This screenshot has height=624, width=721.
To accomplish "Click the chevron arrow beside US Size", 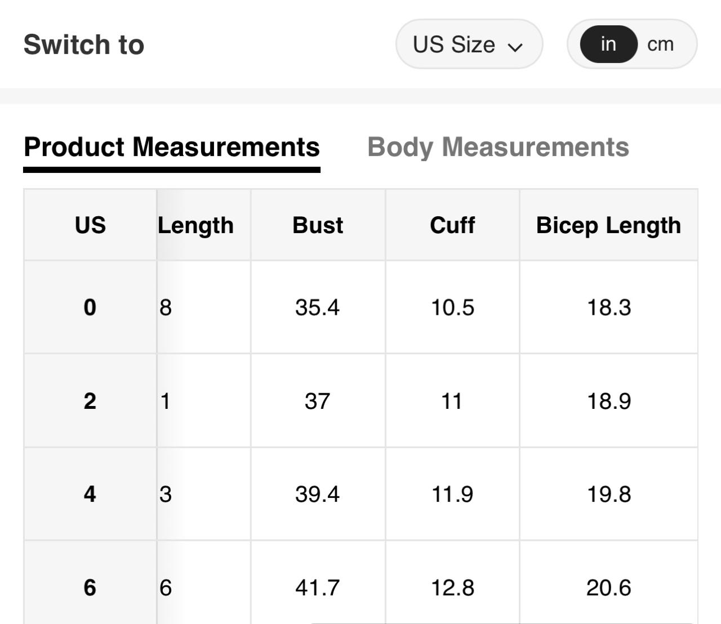I will (515, 47).
